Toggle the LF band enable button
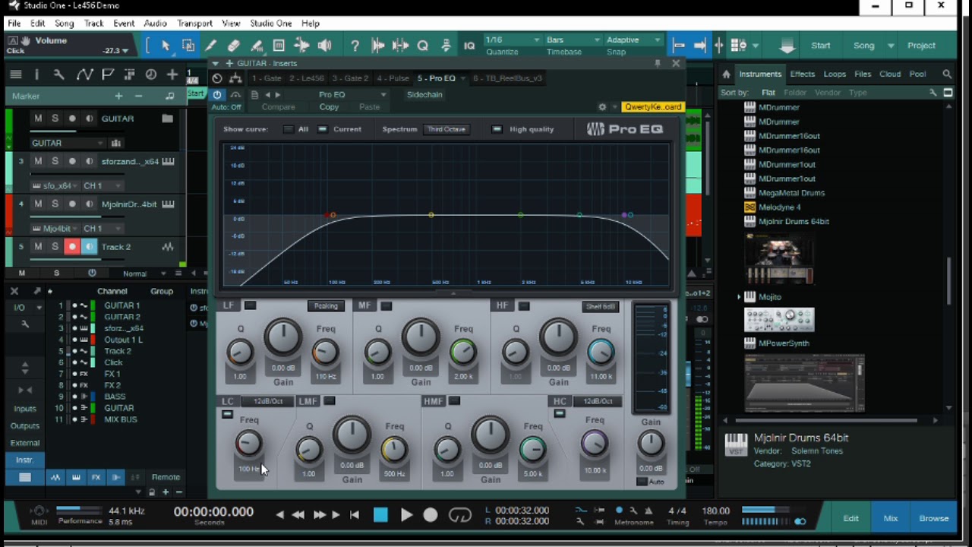Image resolution: width=972 pixels, height=547 pixels. (x=250, y=305)
